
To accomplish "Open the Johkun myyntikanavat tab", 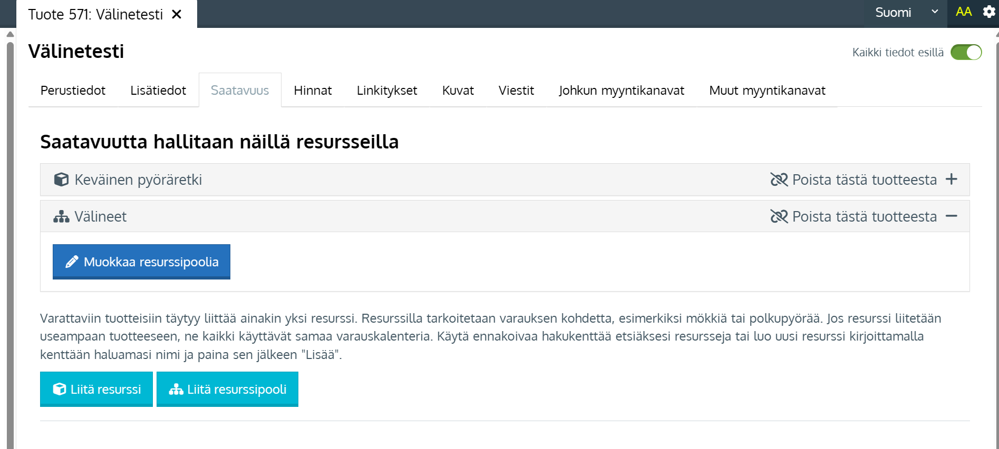I will coord(622,91).
